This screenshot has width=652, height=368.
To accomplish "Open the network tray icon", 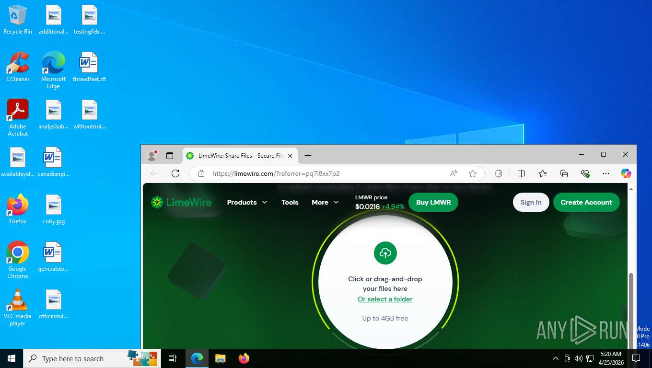I will (x=590, y=358).
